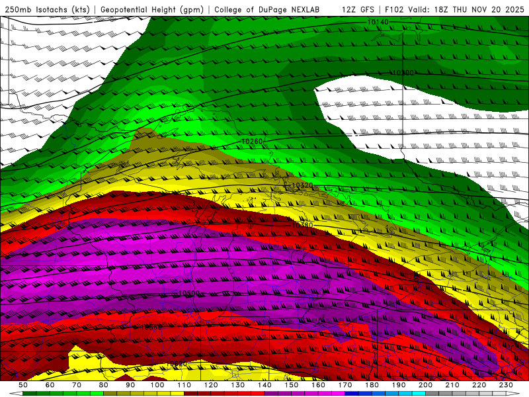Screen dimensions: 529x397
Task: Select the 10380 height contour label
Action: (302, 225)
